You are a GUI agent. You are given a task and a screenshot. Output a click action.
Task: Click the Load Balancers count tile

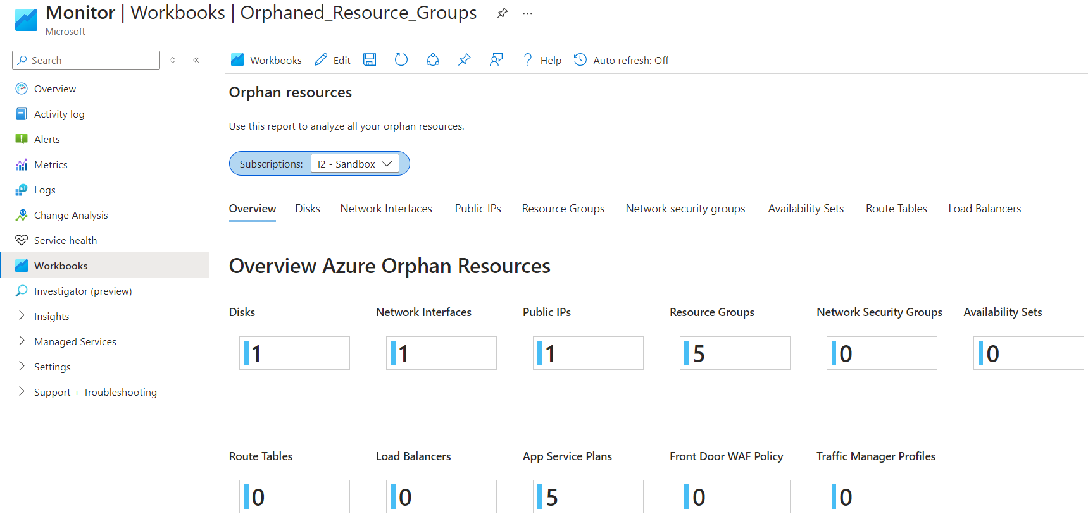click(x=441, y=496)
